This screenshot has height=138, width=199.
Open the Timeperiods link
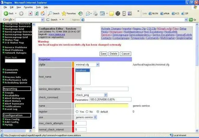point(137,38)
